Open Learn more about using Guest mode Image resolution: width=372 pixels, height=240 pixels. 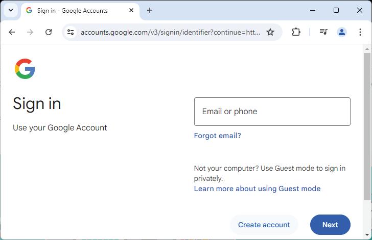(257, 189)
